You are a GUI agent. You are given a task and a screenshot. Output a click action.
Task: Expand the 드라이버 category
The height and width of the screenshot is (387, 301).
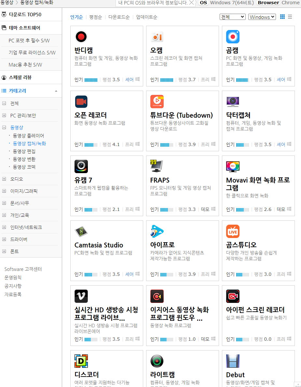click(4, 239)
